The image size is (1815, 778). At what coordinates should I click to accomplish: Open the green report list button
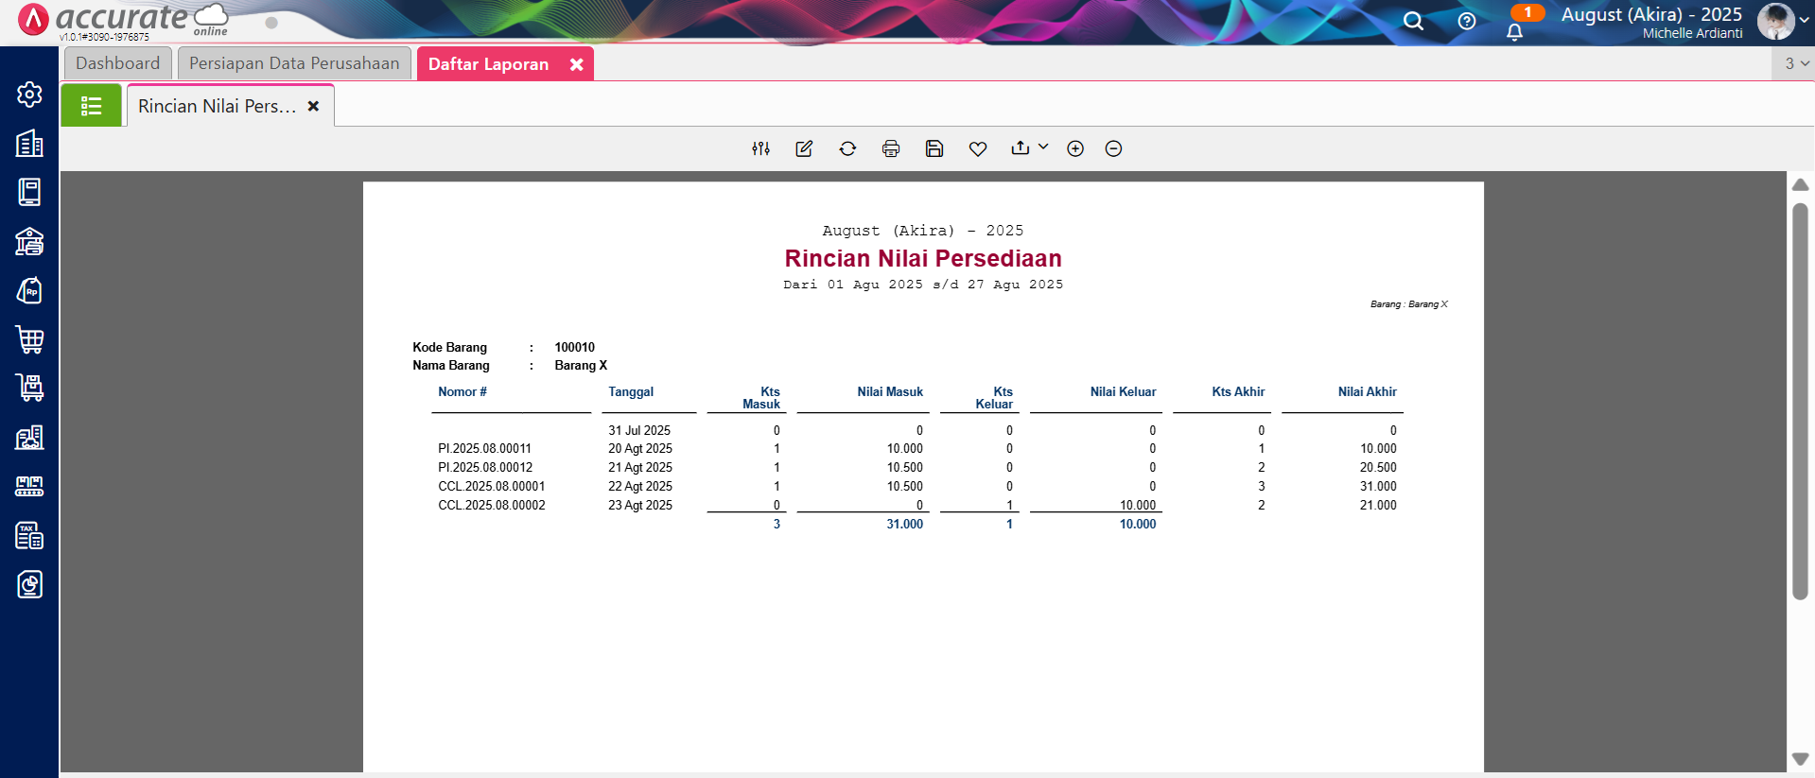[x=91, y=106]
